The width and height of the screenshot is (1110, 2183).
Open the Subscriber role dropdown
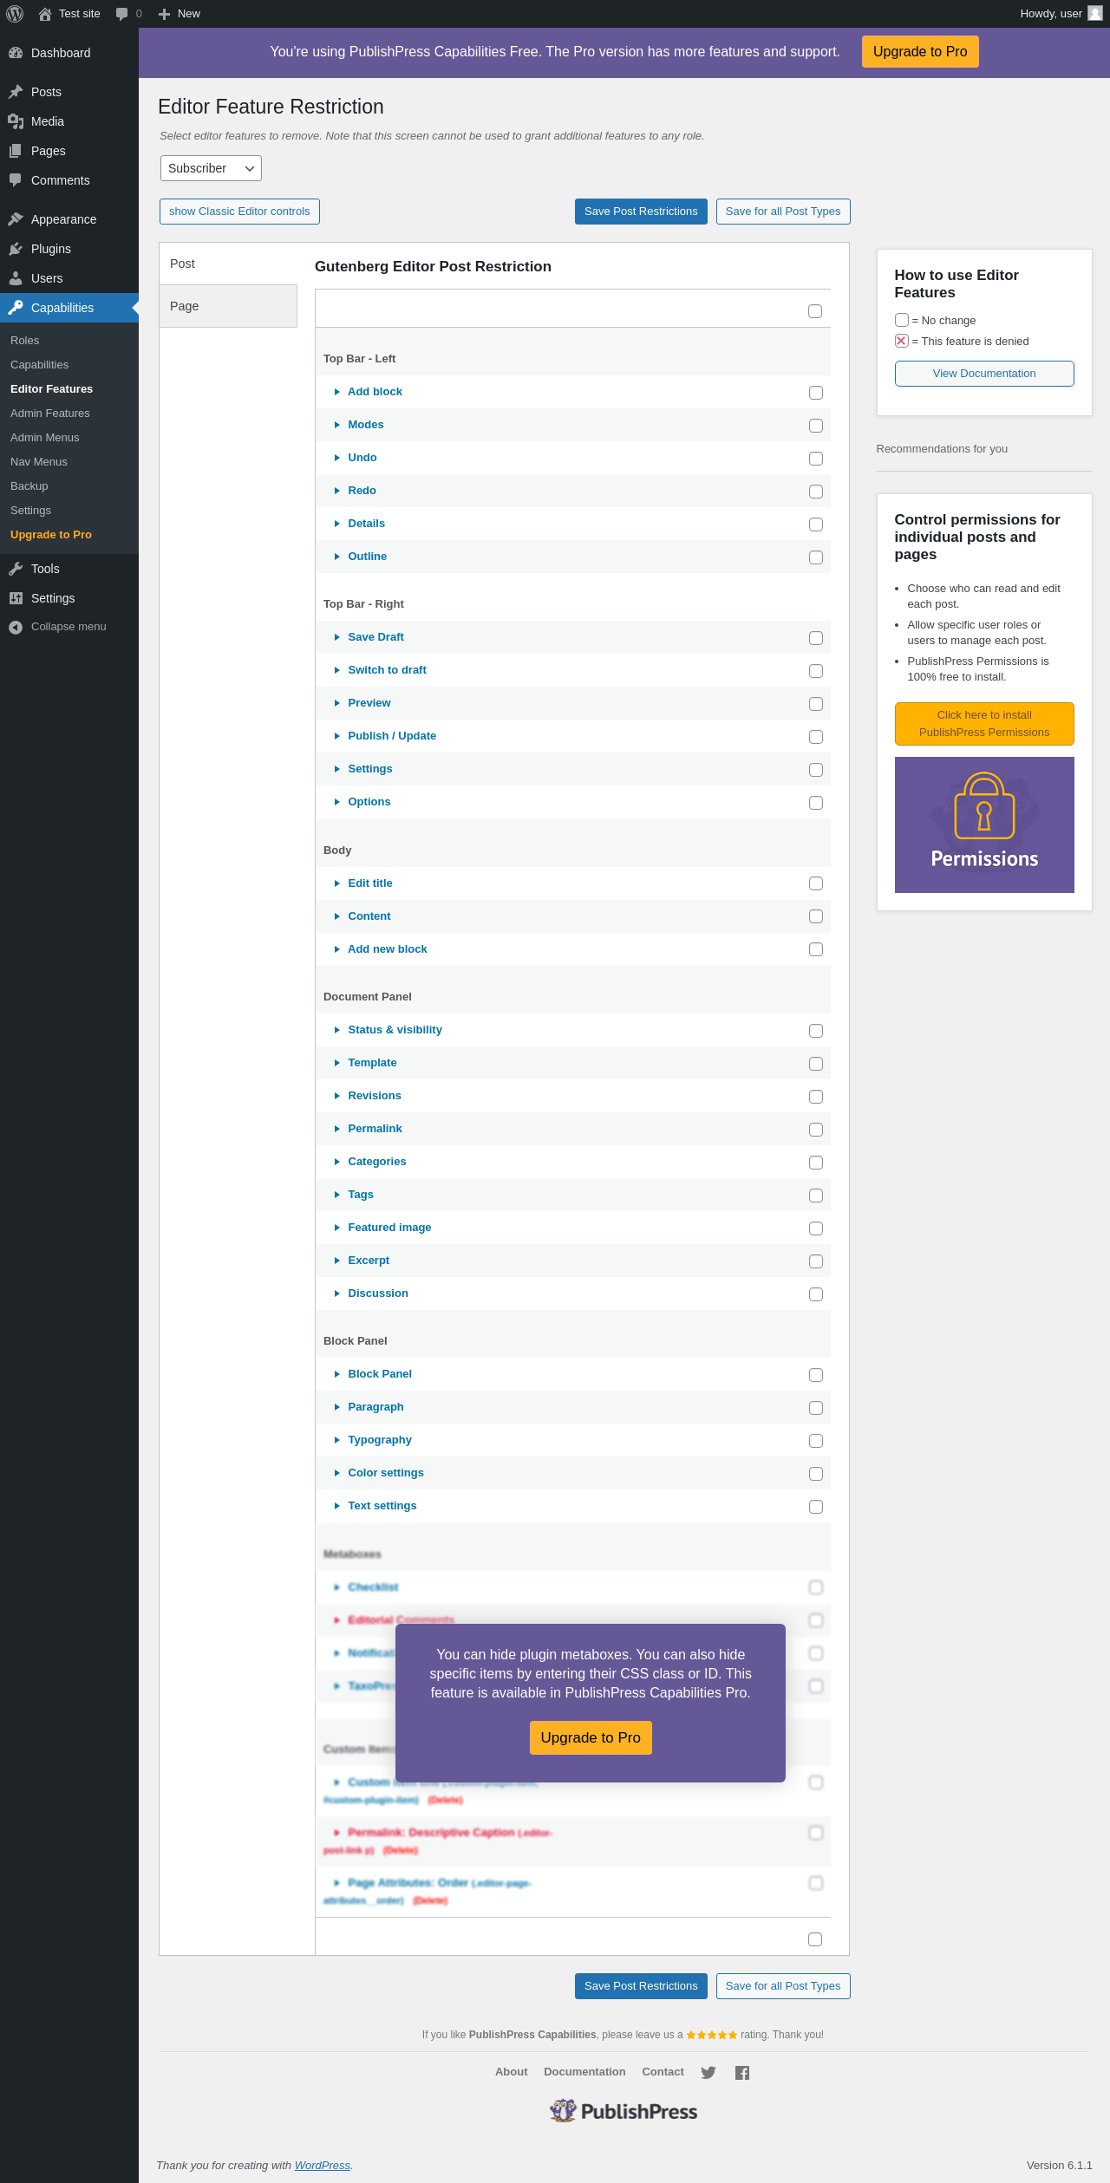click(x=211, y=168)
